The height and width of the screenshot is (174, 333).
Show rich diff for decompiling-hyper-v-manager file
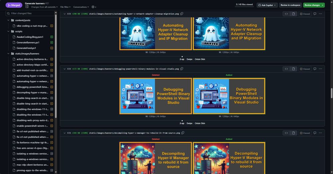tap(293, 133)
